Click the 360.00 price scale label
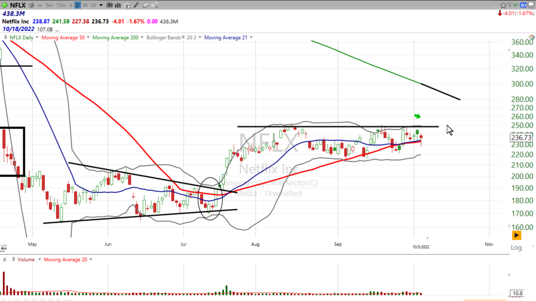The height and width of the screenshot is (301, 536). tap(522, 42)
